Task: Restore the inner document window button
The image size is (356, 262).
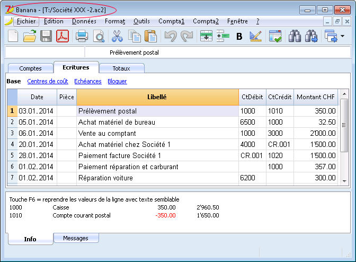Action: click(x=337, y=22)
